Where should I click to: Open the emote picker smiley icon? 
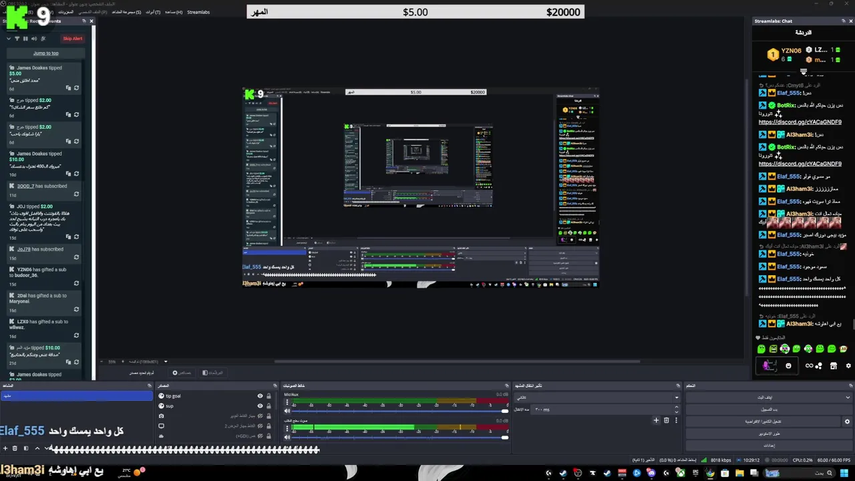[788, 365]
